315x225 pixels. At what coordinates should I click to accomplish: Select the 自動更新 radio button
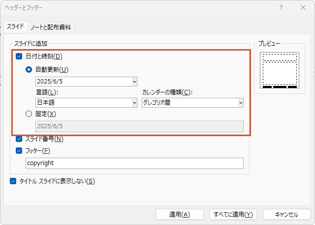pos(29,70)
